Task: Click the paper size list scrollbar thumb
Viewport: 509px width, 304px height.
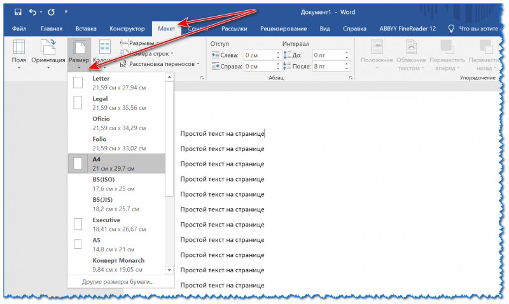Action: tap(169, 138)
